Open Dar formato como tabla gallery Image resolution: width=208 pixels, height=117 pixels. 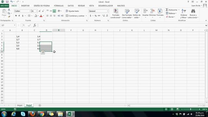click(x=127, y=14)
